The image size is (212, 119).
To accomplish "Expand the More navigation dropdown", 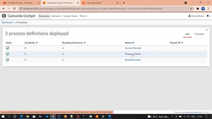I will 83,16.
